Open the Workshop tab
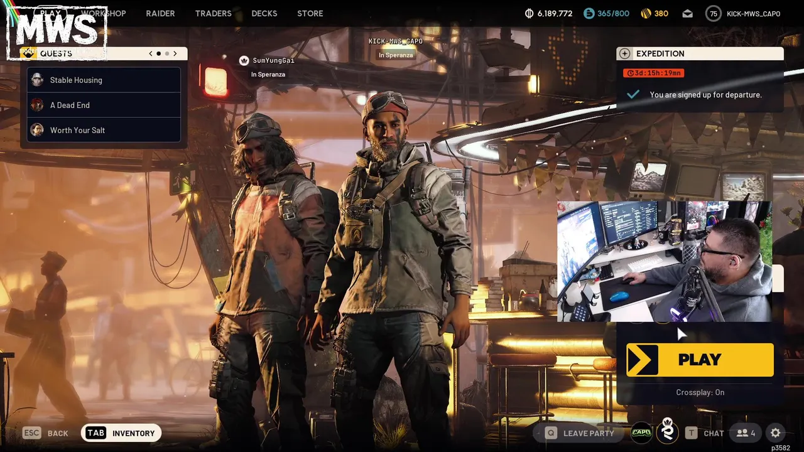804x452 pixels. pos(104,13)
